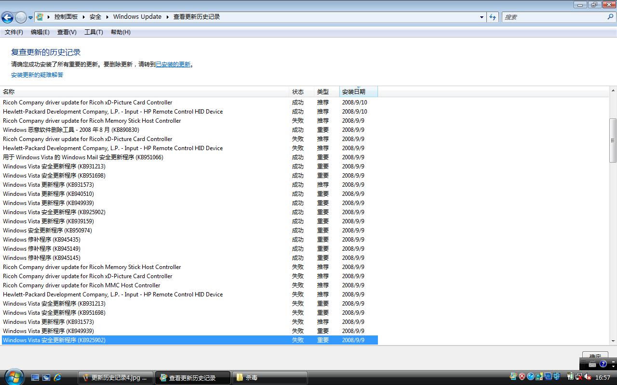Switch to the 杀毒 folder taskbar button

pos(270,378)
